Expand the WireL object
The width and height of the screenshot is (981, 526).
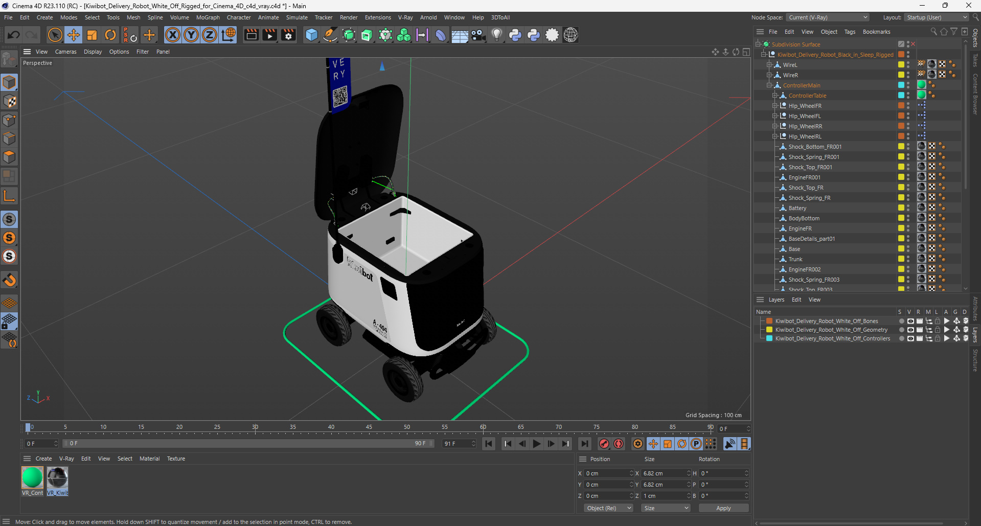pos(769,65)
